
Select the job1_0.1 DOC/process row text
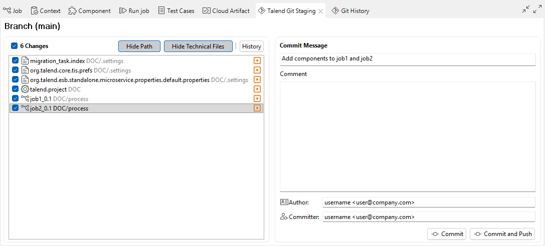point(59,98)
